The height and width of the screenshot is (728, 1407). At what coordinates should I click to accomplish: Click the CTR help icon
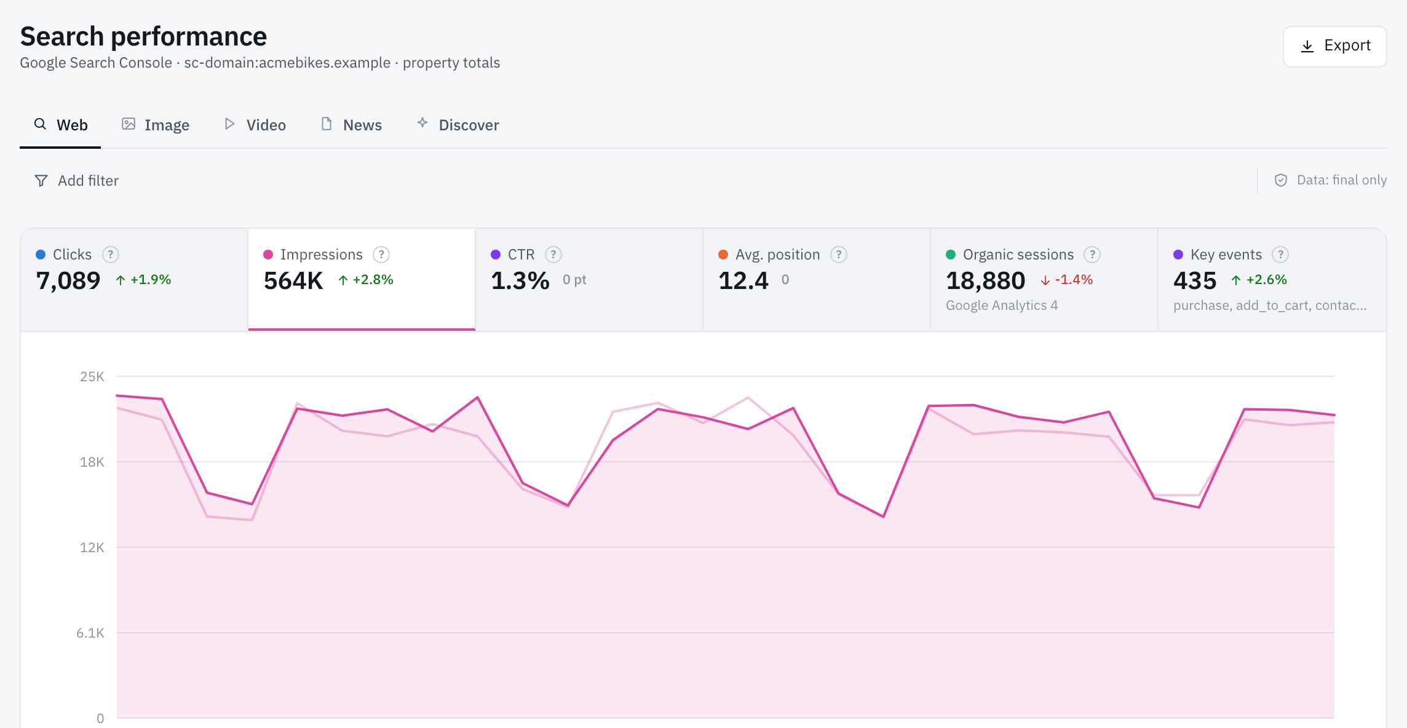coord(553,255)
